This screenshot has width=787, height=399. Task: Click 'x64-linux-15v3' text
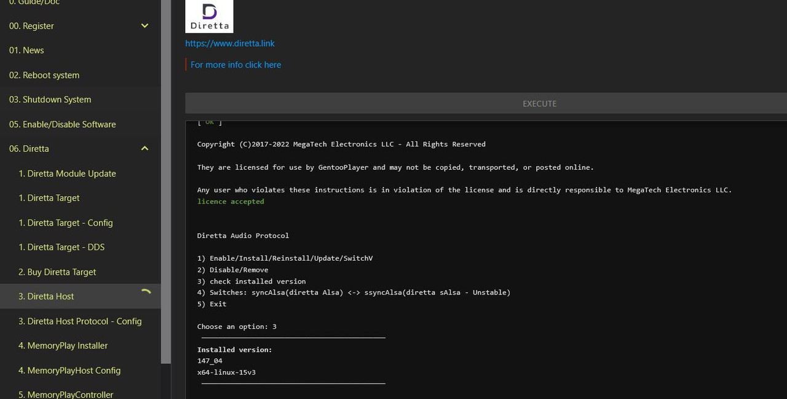(226, 373)
